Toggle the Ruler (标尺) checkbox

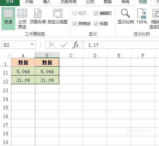pyautogui.click(x=75, y=13)
